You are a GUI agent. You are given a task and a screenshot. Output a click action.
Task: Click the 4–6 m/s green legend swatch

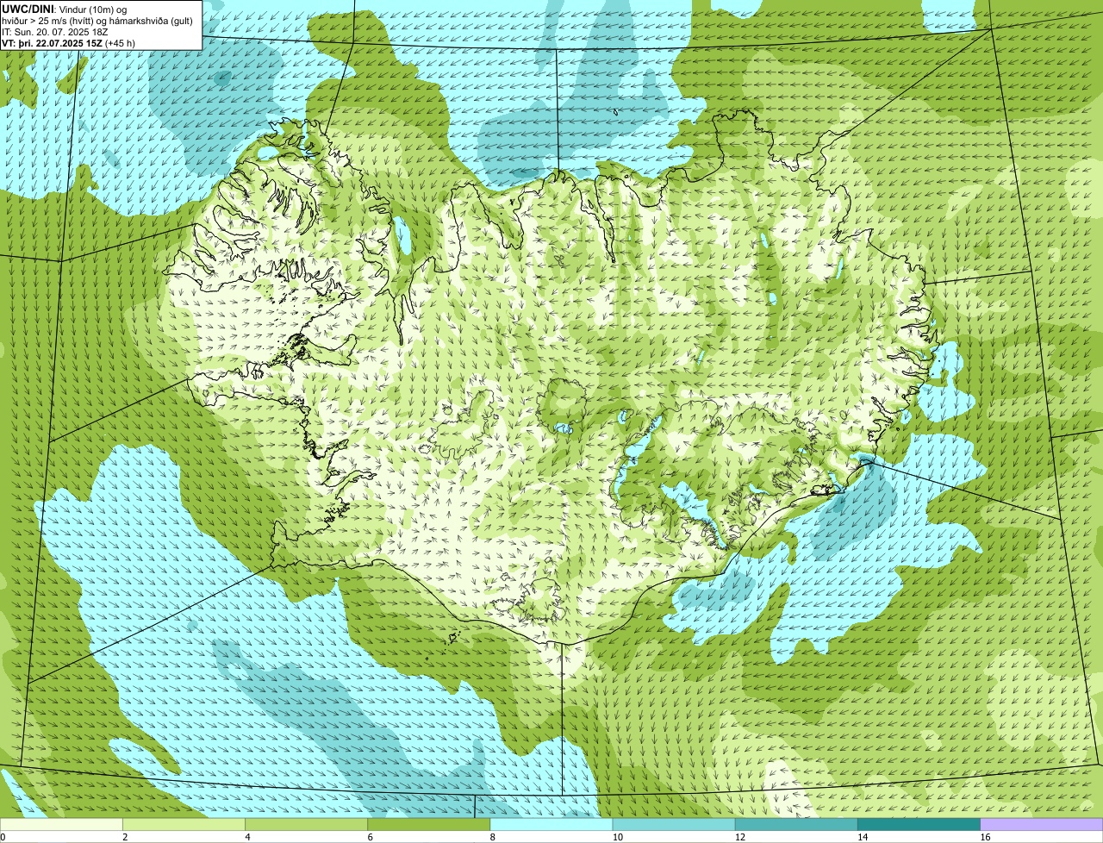(x=307, y=825)
